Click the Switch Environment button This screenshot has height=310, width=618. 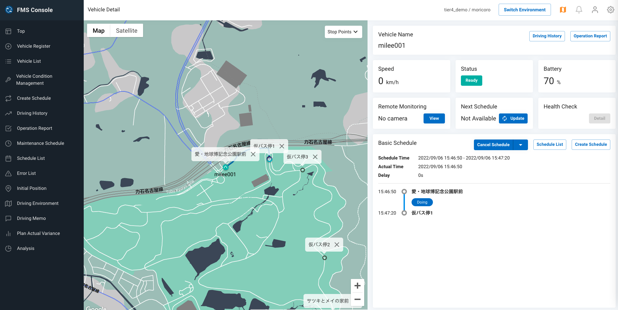[x=525, y=10]
